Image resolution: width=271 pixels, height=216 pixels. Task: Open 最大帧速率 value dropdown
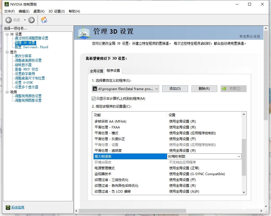(239, 157)
